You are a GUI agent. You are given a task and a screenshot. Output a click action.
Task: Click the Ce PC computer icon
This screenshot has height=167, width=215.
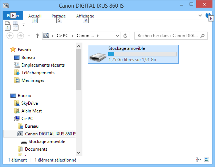tap(17, 118)
